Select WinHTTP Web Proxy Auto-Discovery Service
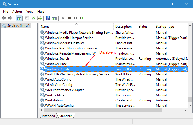Image resolution: width=193 pixels, height=125 pixels. pyautogui.click(x=114, y=74)
